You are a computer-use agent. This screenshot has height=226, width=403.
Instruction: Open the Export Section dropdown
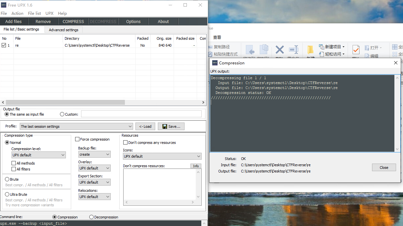click(x=94, y=182)
